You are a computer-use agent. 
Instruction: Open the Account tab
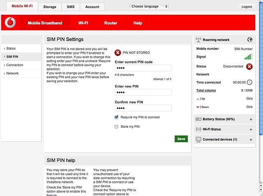pos(92,7)
